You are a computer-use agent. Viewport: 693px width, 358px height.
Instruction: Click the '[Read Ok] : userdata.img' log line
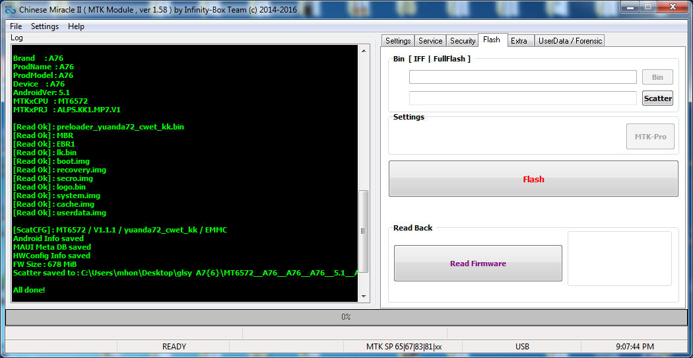click(59, 213)
